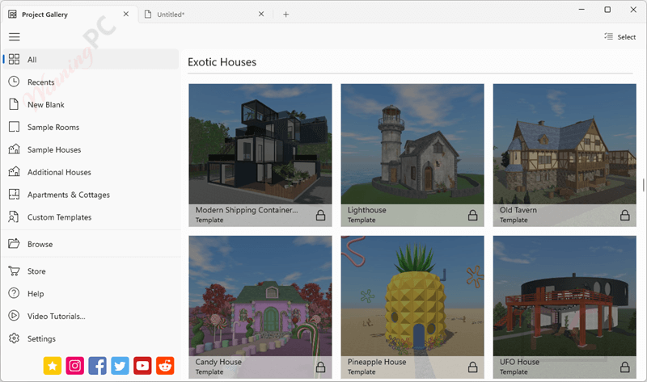Open the Additional Houses category
This screenshot has height=382, width=647.
click(x=59, y=172)
